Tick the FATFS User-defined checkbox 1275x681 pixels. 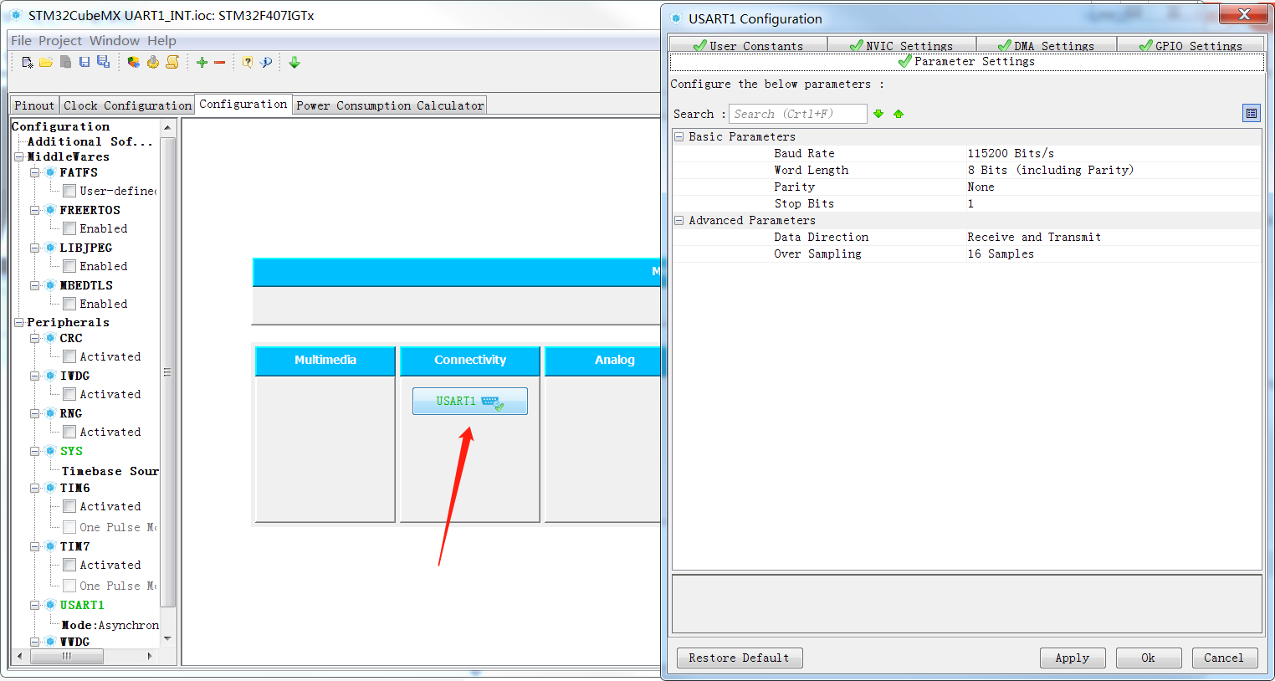click(x=69, y=191)
